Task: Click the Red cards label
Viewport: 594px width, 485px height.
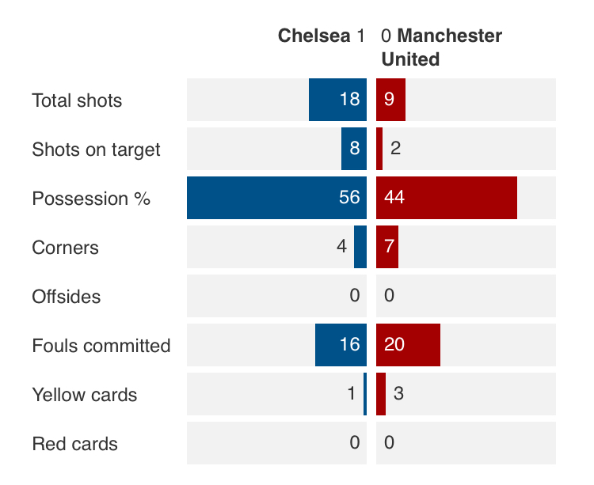Action: [x=75, y=444]
